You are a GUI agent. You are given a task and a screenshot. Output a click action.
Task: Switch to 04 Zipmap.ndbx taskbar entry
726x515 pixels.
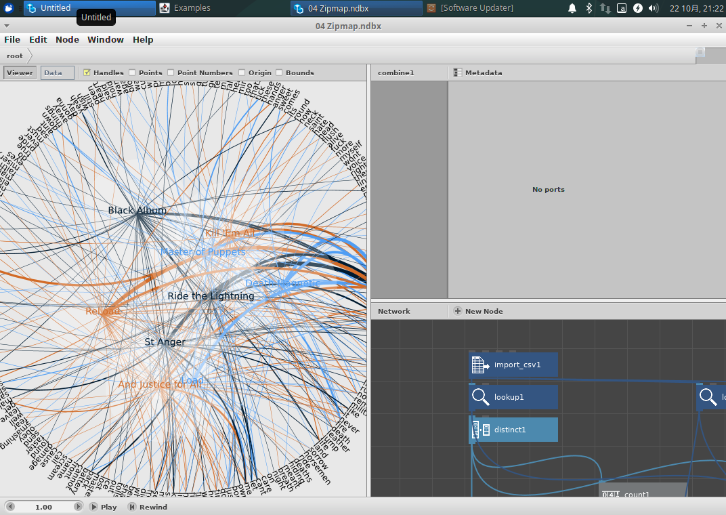[x=356, y=8]
